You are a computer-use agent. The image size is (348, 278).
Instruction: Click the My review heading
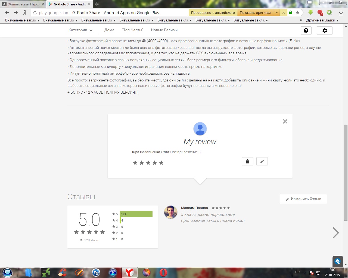[200, 141]
